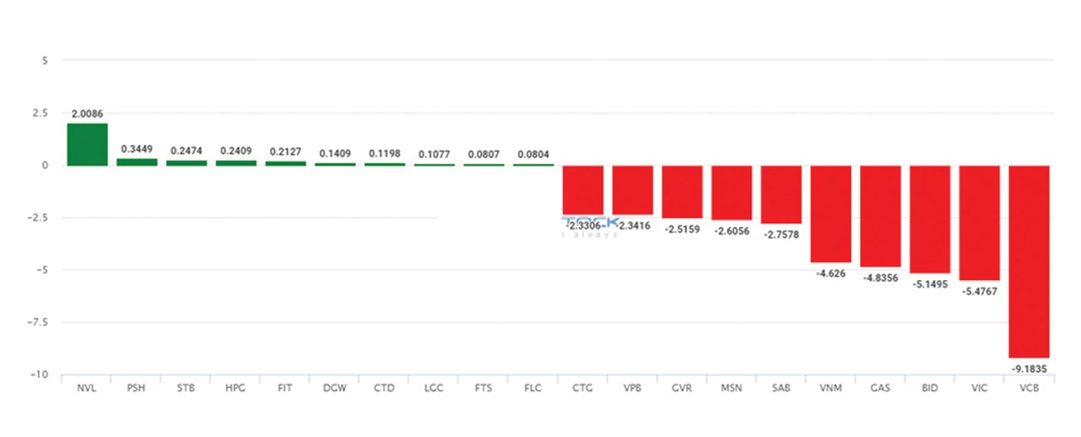Click the red SAB bar

coord(781,194)
